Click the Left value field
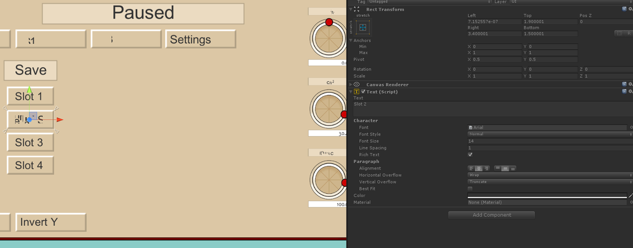The width and height of the screenshot is (633, 248). point(494,22)
